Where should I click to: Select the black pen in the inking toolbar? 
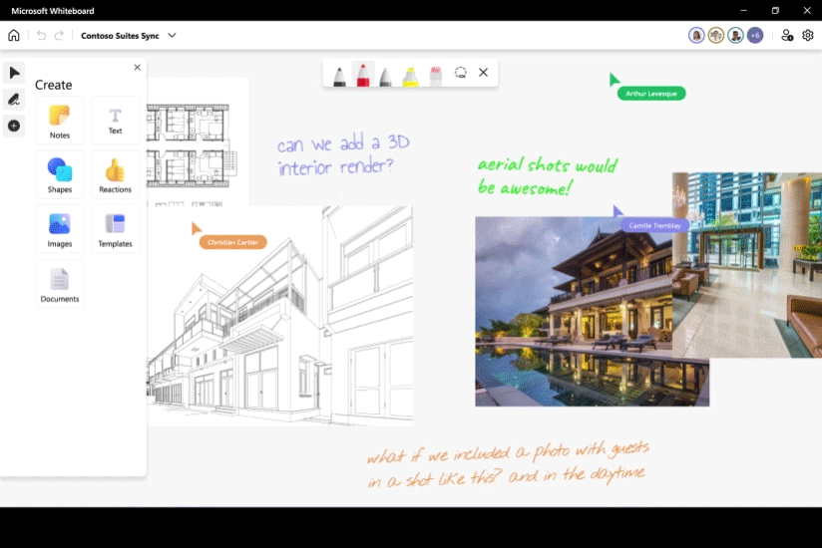[339, 75]
